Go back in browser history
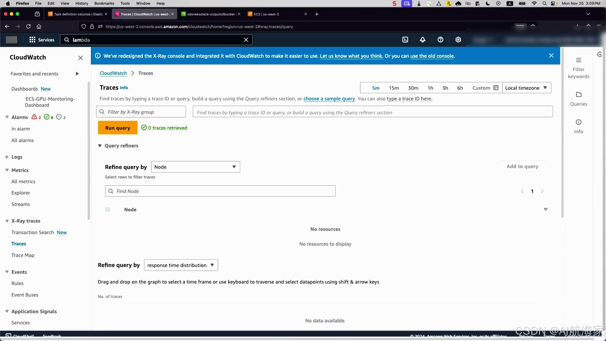Image resolution: width=606 pixels, height=341 pixels. 7,27
